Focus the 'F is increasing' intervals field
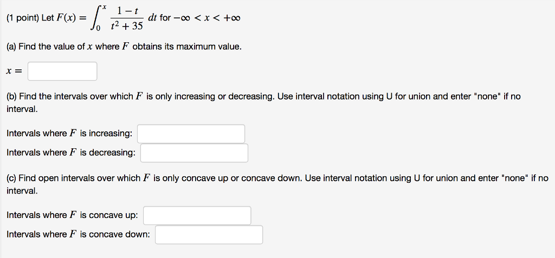The image size is (555, 258). click(x=191, y=134)
